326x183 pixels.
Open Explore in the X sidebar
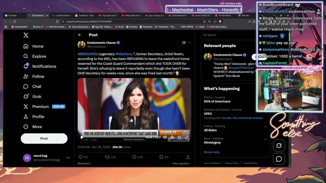35,56
